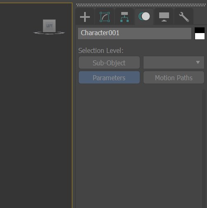Image resolution: width=207 pixels, height=208 pixels.
Task: Open the Create panel tab
Action: point(85,17)
